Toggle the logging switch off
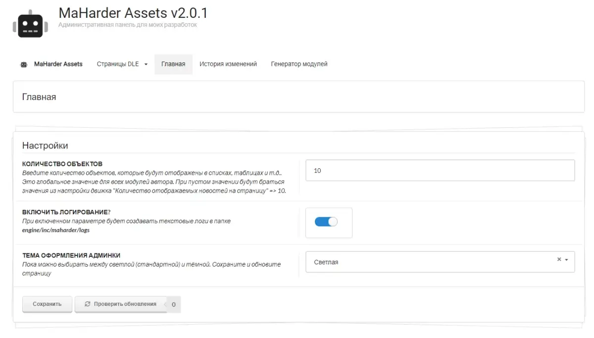This screenshot has height=338, width=594. coord(326,222)
